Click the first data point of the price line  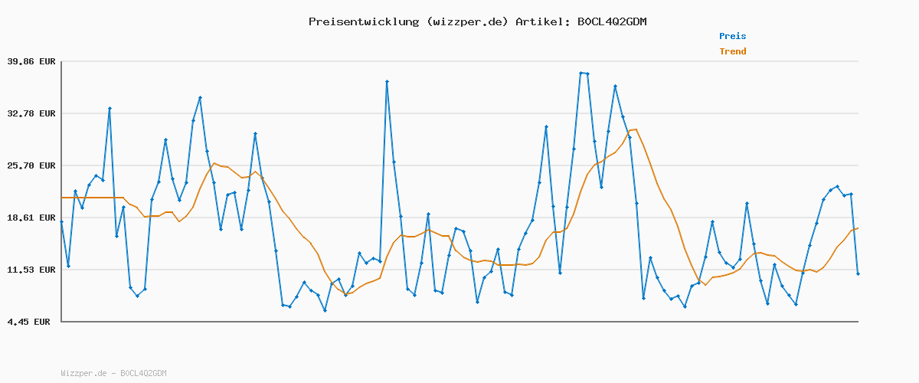(x=62, y=221)
